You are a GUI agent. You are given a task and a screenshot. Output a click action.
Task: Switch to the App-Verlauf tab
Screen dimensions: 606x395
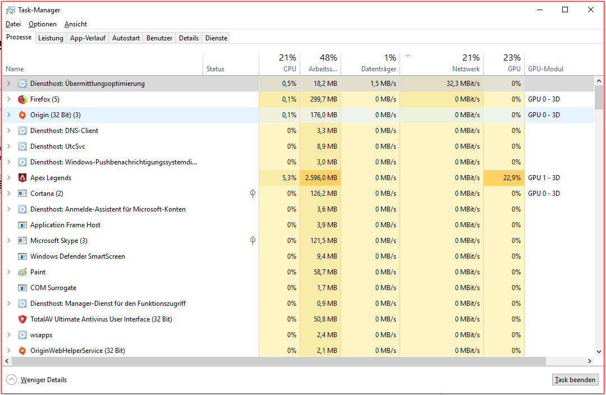[x=88, y=38]
